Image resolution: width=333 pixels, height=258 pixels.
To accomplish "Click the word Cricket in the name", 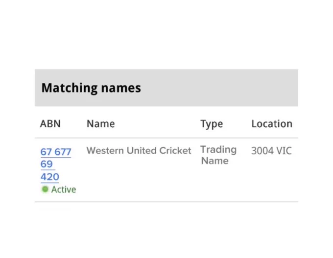I will [175, 150].
